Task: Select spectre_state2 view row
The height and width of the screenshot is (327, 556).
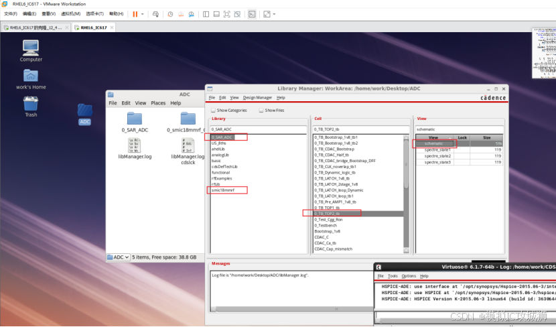Action: (x=459, y=156)
